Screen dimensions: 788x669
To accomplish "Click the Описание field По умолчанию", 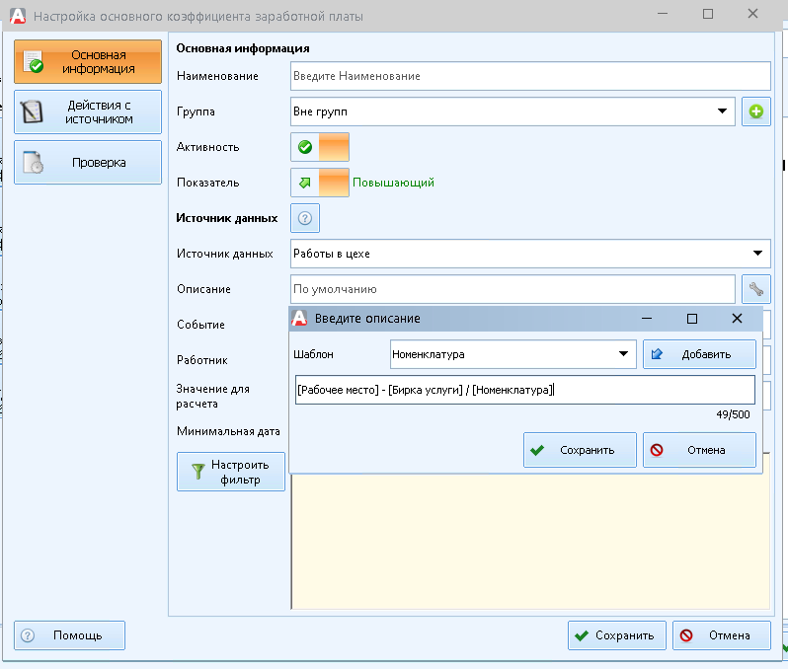I will pyautogui.click(x=512, y=289).
